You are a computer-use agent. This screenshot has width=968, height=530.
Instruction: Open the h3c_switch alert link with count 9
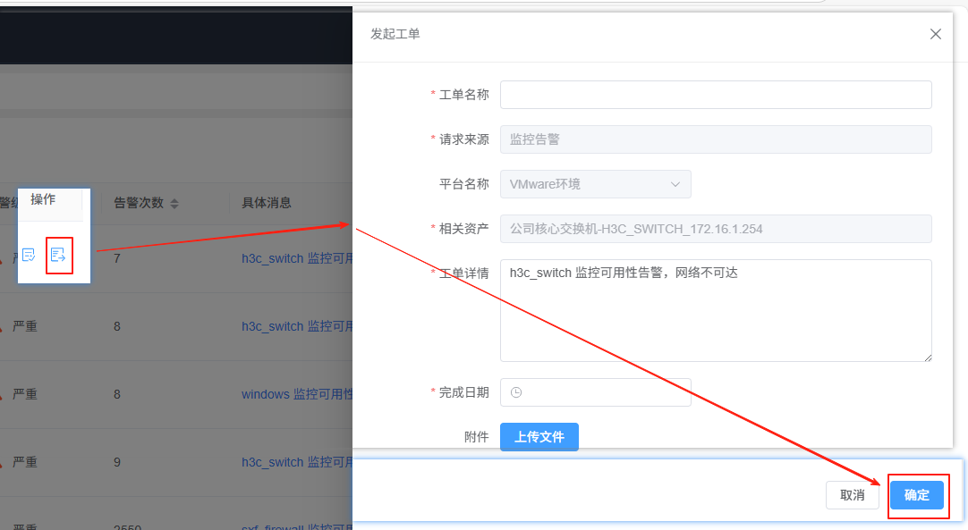tap(297, 462)
